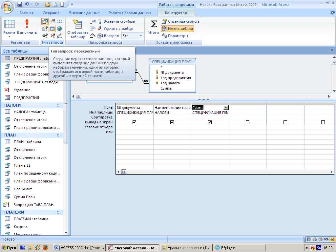
Task: Collapse the ПЛАТЕЖИ group
Action: (x=58, y=212)
